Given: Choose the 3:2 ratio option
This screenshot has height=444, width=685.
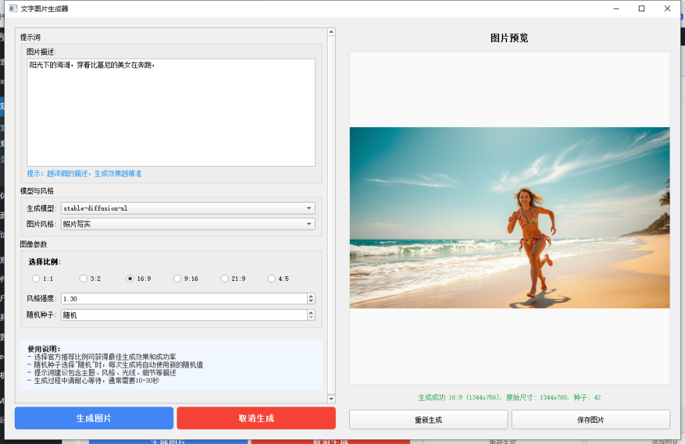Looking at the screenshot, I should (83, 279).
